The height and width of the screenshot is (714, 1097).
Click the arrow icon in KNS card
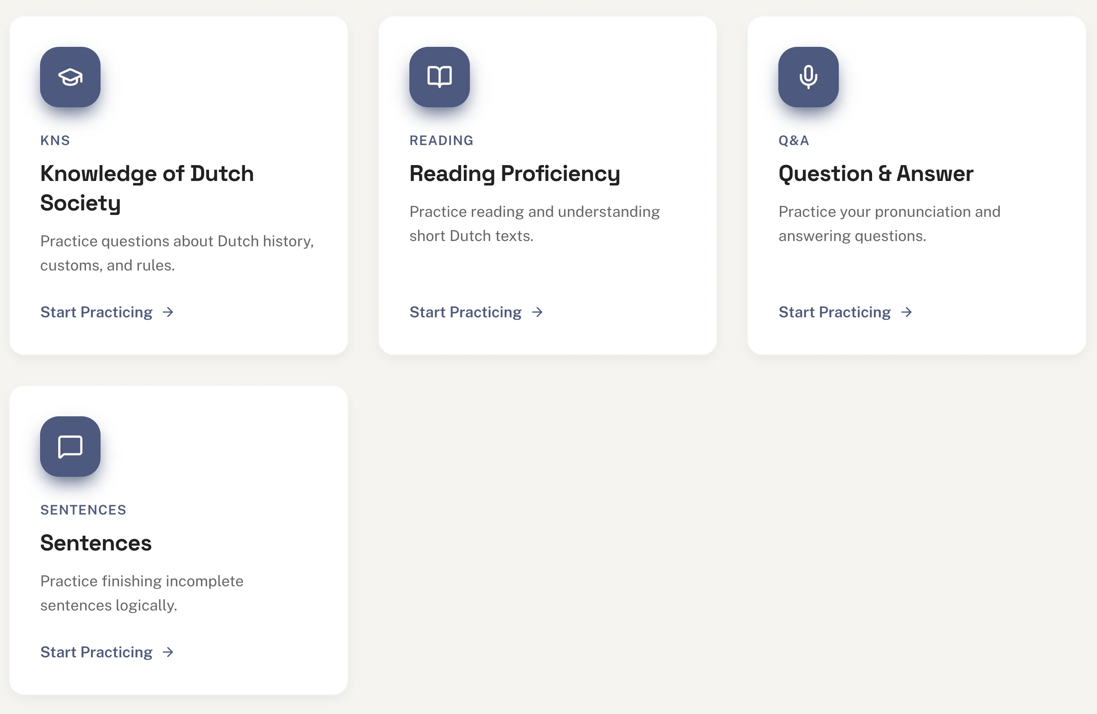[168, 312]
